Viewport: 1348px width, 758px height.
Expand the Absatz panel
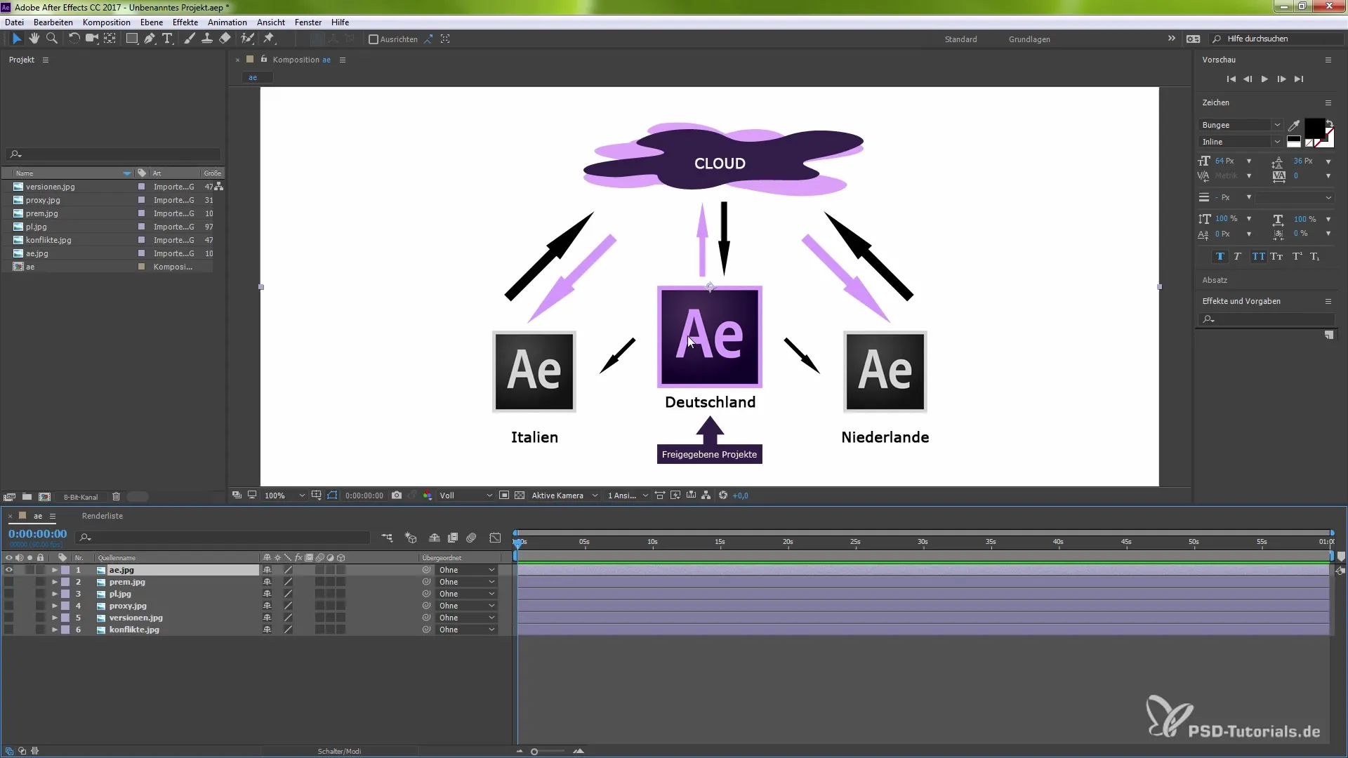1215,280
